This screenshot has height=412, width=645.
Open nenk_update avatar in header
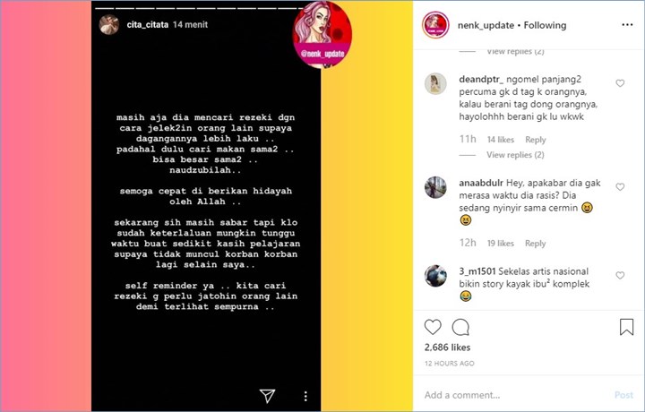pos(435,25)
